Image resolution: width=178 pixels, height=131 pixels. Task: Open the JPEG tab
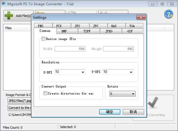coord(111,31)
